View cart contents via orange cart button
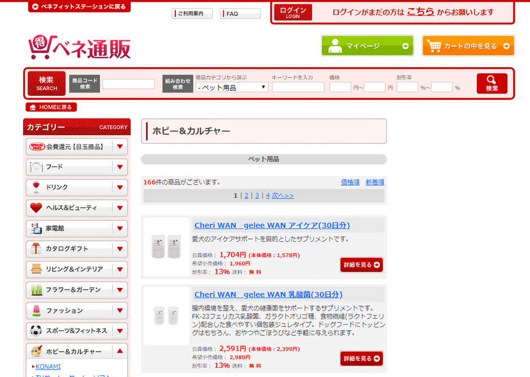 pyautogui.click(x=468, y=46)
